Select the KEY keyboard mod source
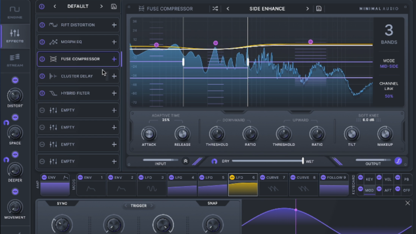Screen dimensions: 416x234 [x=369, y=179]
